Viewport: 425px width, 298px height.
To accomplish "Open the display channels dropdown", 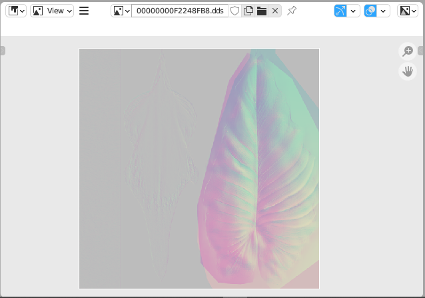I will pyautogui.click(x=408, y=11).
